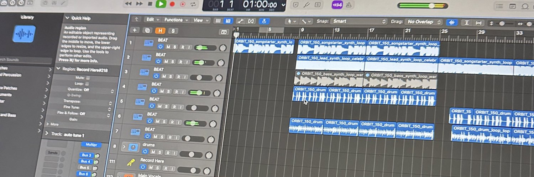Collapse the Quick Help section
The width and height of the screenshot is (534, 177).
67,18
